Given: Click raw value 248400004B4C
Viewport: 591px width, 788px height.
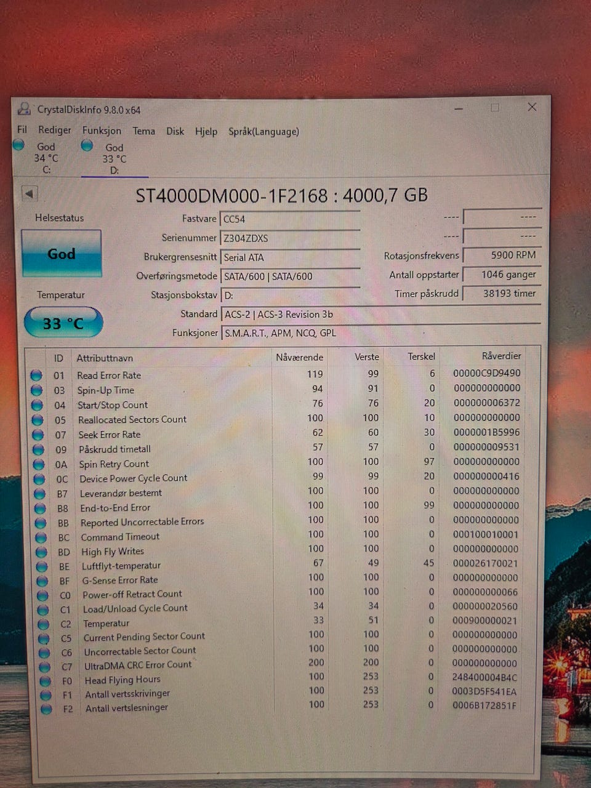Looking at the screenshot, I should pyautogui.click(x=485, y=677).
